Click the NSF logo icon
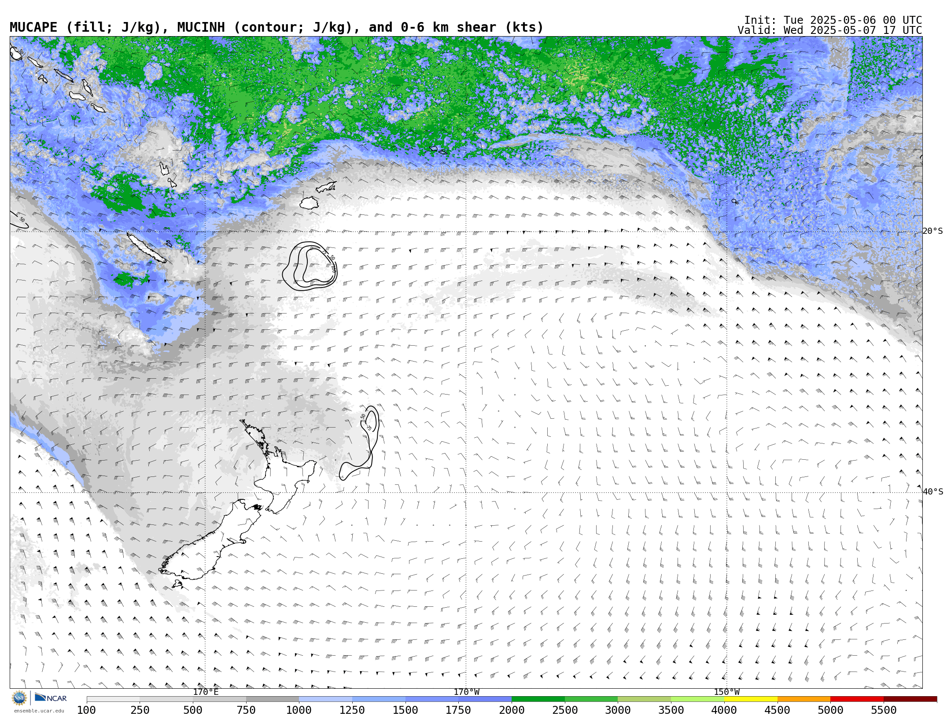 [19, 698]
